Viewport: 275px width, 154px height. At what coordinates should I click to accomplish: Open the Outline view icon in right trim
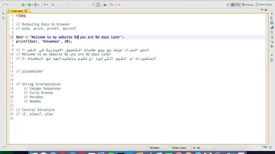[272, 60]
